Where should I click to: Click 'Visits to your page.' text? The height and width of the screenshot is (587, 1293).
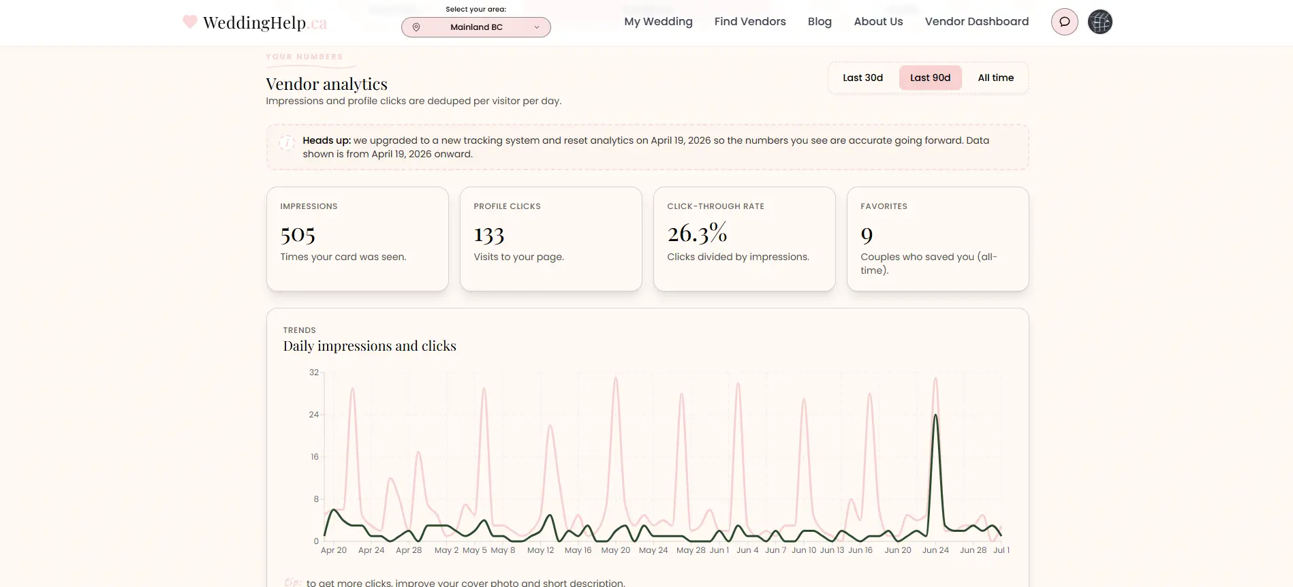point(519,257)
